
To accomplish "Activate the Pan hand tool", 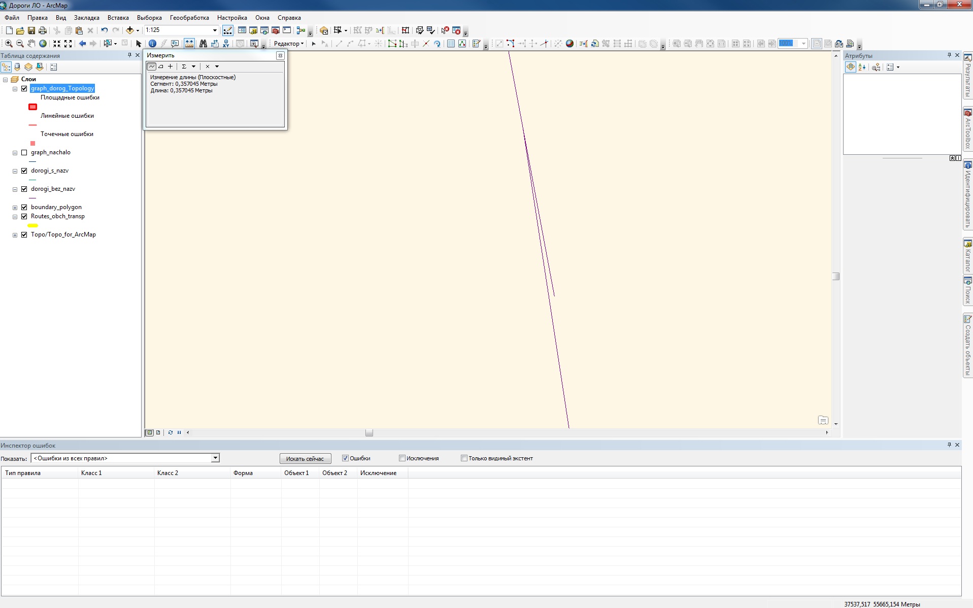I will click(x=31, y=44).
